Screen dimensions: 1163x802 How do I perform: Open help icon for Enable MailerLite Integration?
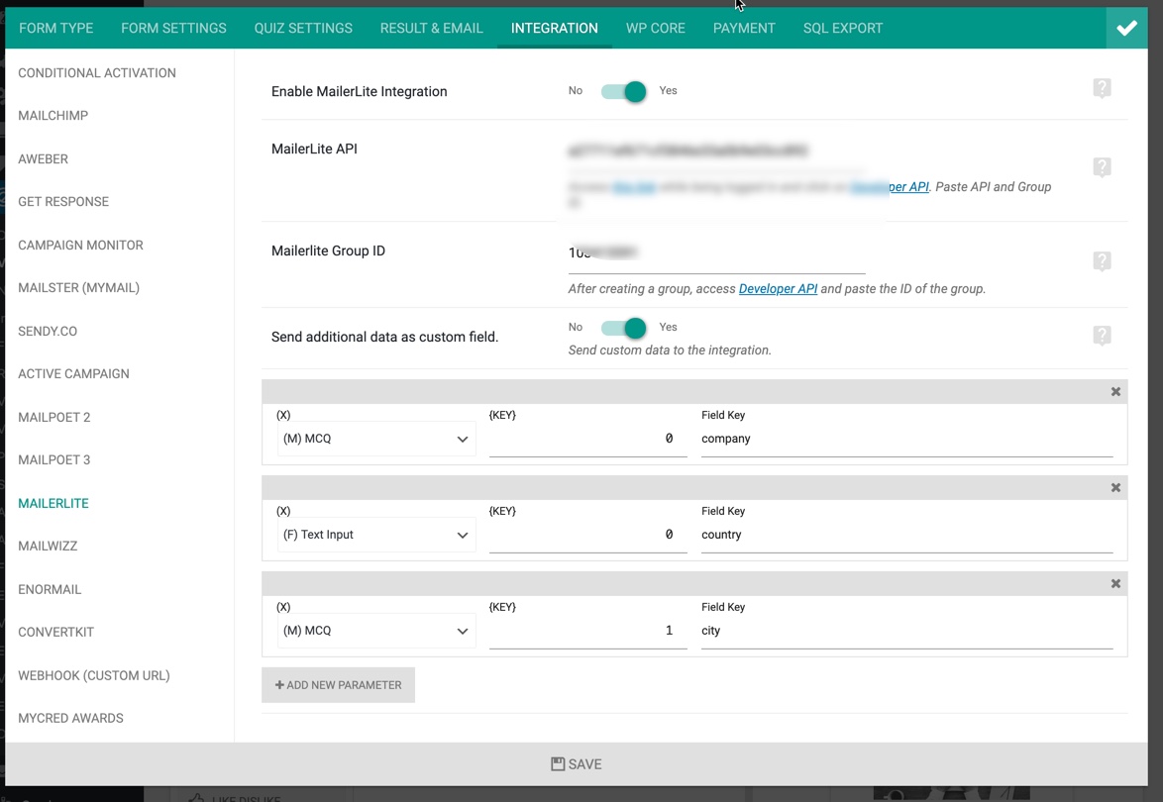tap(1102, 89)
